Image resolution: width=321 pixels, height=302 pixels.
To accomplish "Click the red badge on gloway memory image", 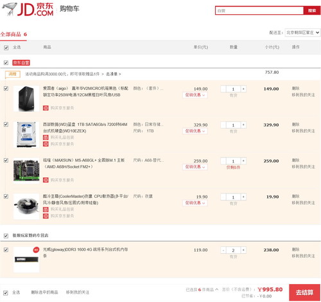I will click(36, 250).
